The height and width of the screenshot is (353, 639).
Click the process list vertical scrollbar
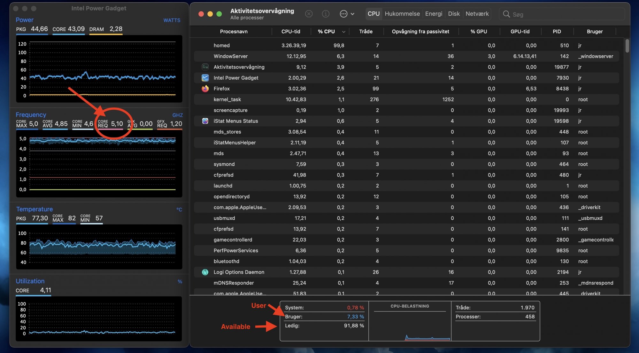tap(627, 46)
